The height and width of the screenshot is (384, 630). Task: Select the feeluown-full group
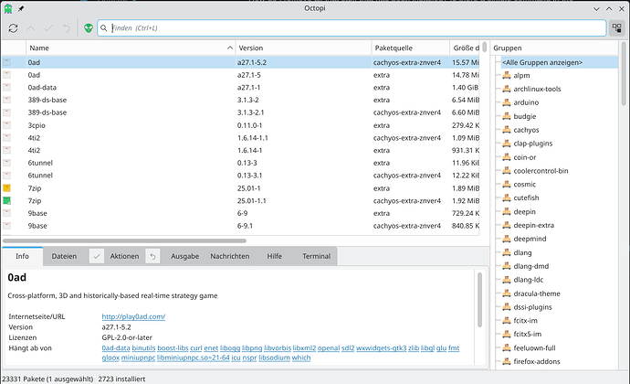coord(535,347)
